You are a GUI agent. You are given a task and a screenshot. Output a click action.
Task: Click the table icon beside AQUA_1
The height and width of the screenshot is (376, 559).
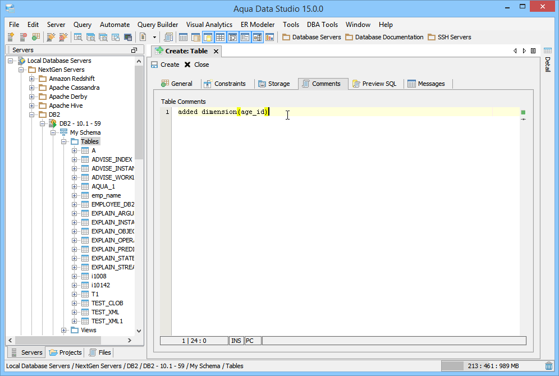coord(85,186)
